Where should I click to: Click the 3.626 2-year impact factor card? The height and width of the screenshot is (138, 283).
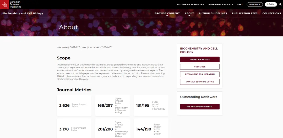point(74,106)
